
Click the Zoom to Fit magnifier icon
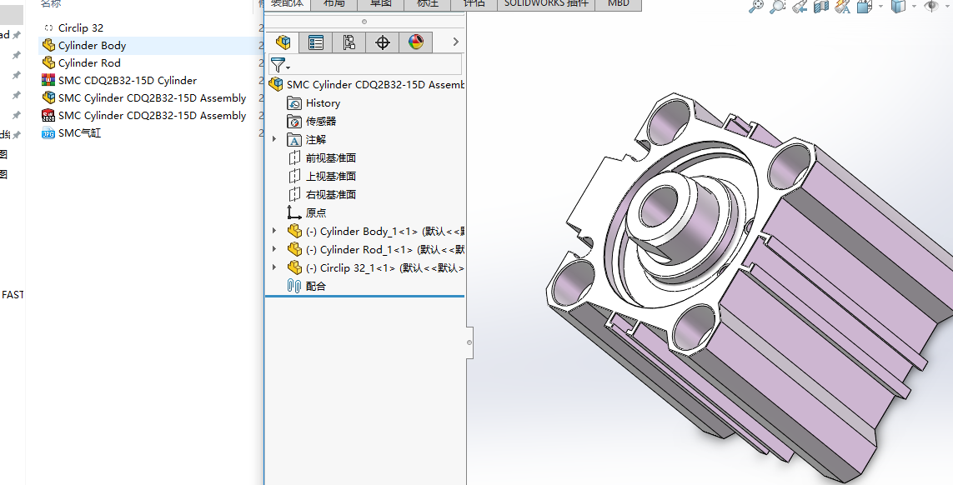tap(755, 6)
